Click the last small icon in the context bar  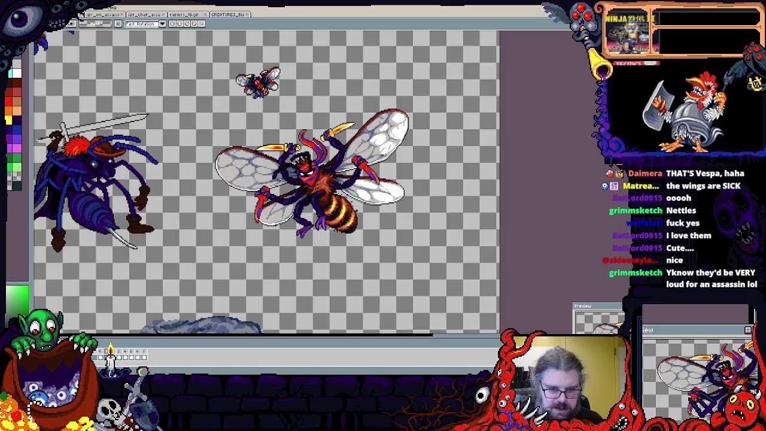[x=202, y=24]
